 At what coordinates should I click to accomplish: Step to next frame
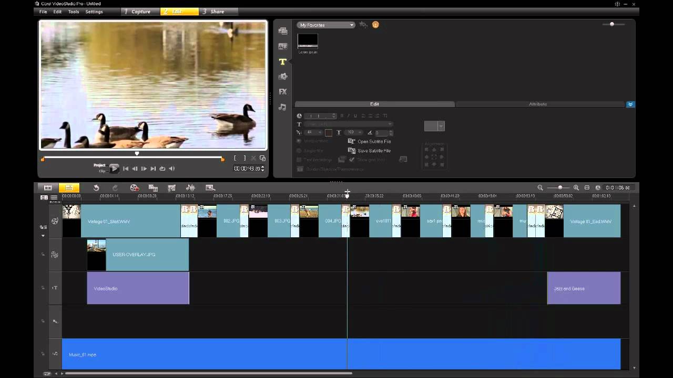click(x=144, y=169)
